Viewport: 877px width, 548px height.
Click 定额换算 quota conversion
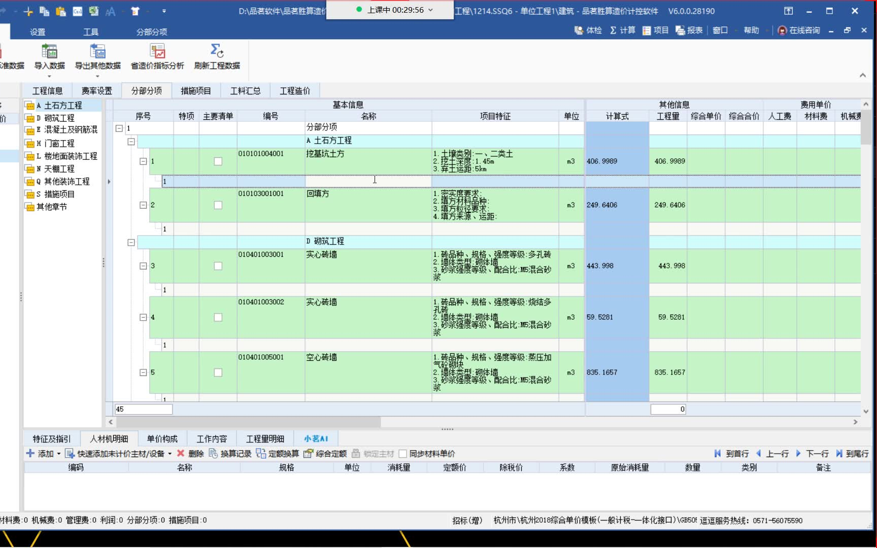click(278, 454)
